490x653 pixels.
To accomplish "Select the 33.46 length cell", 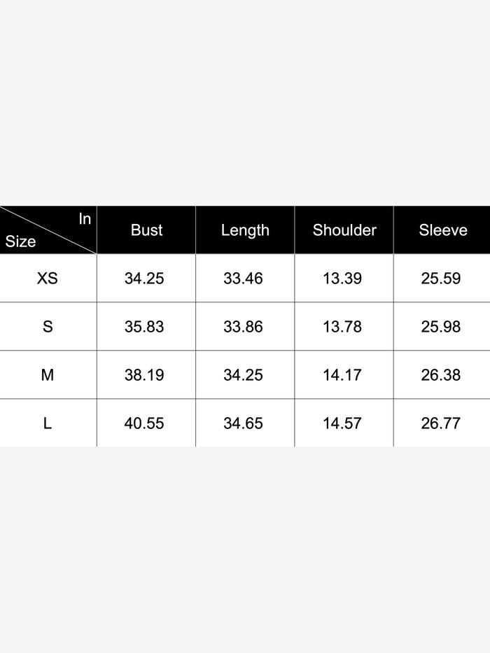I will pos(244,279).
